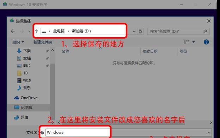Click the drive icon in address bar

click(44, 32)
